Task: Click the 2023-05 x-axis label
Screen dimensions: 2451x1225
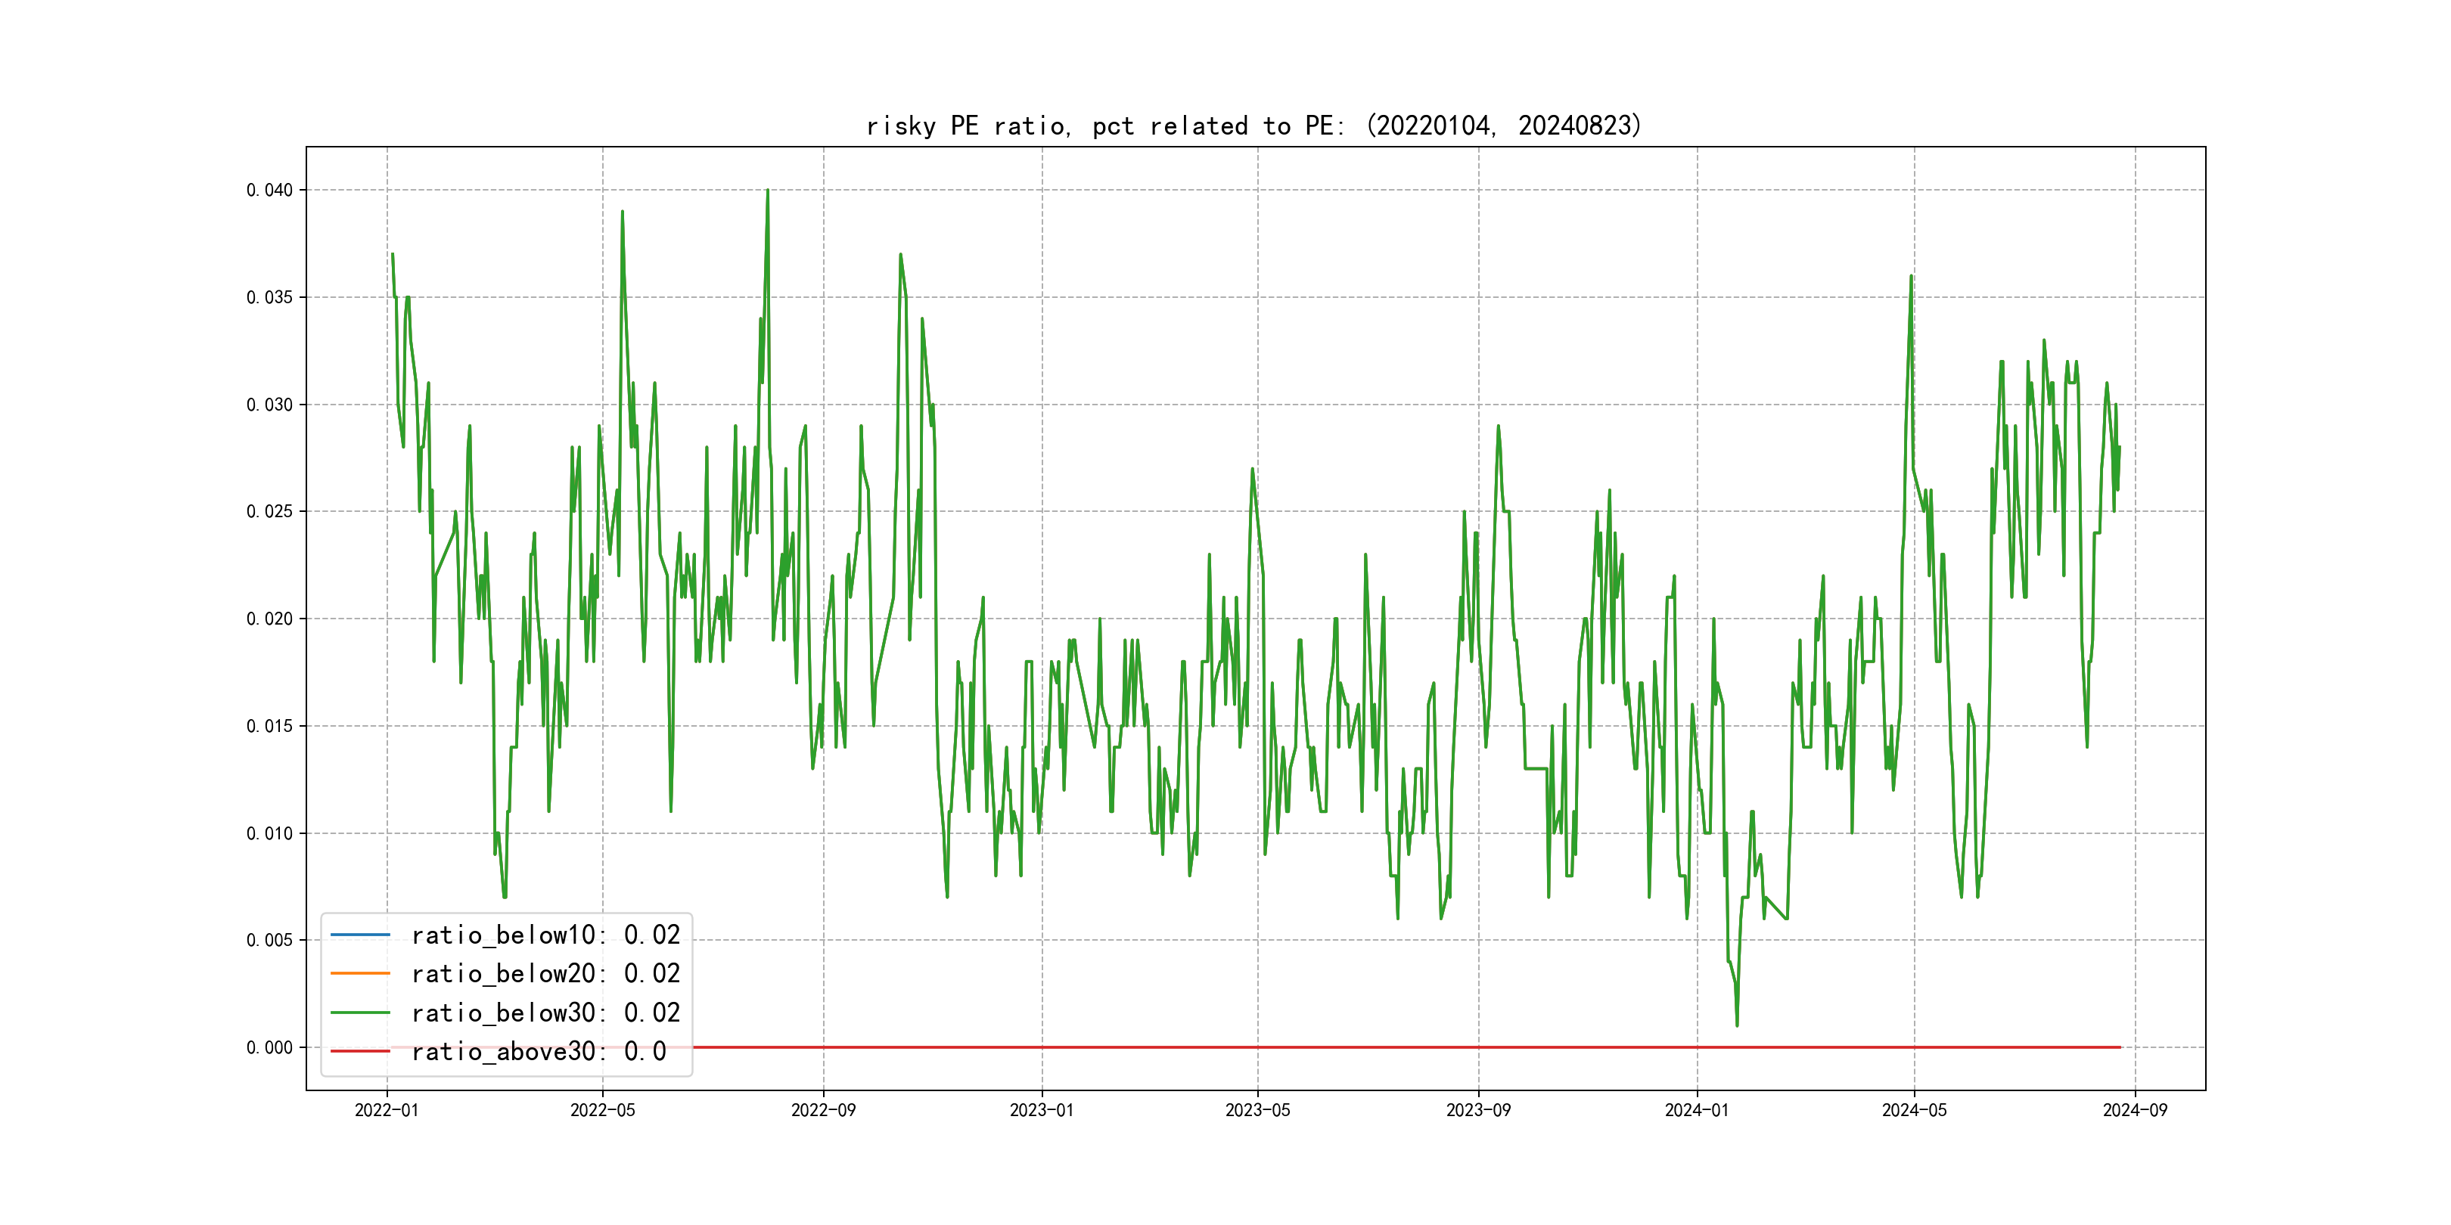Action: [1257, 1111]
